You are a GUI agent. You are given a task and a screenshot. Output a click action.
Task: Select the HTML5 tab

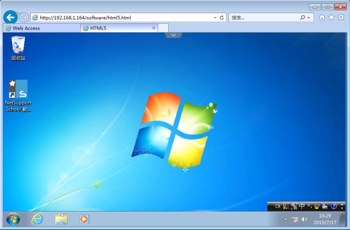point(119,28)
